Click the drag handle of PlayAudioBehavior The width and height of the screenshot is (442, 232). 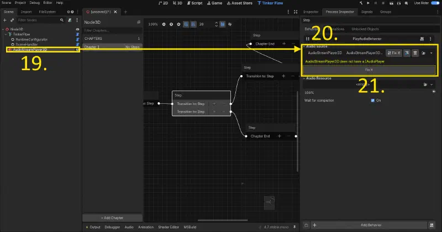click(x=308, y=39)
